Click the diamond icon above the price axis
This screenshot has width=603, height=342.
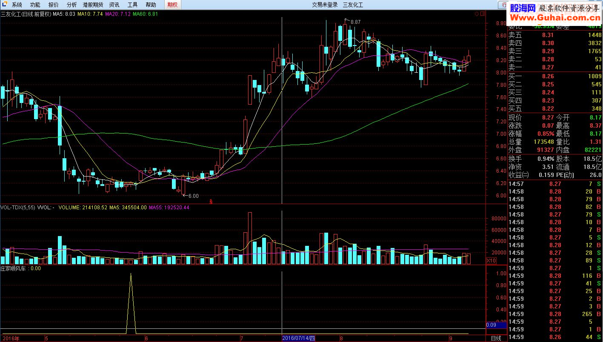click(477, 14)
